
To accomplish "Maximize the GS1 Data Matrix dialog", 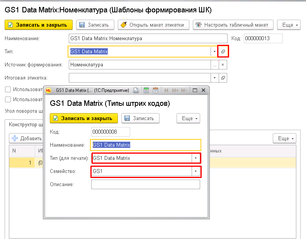I will pos(195,90).
